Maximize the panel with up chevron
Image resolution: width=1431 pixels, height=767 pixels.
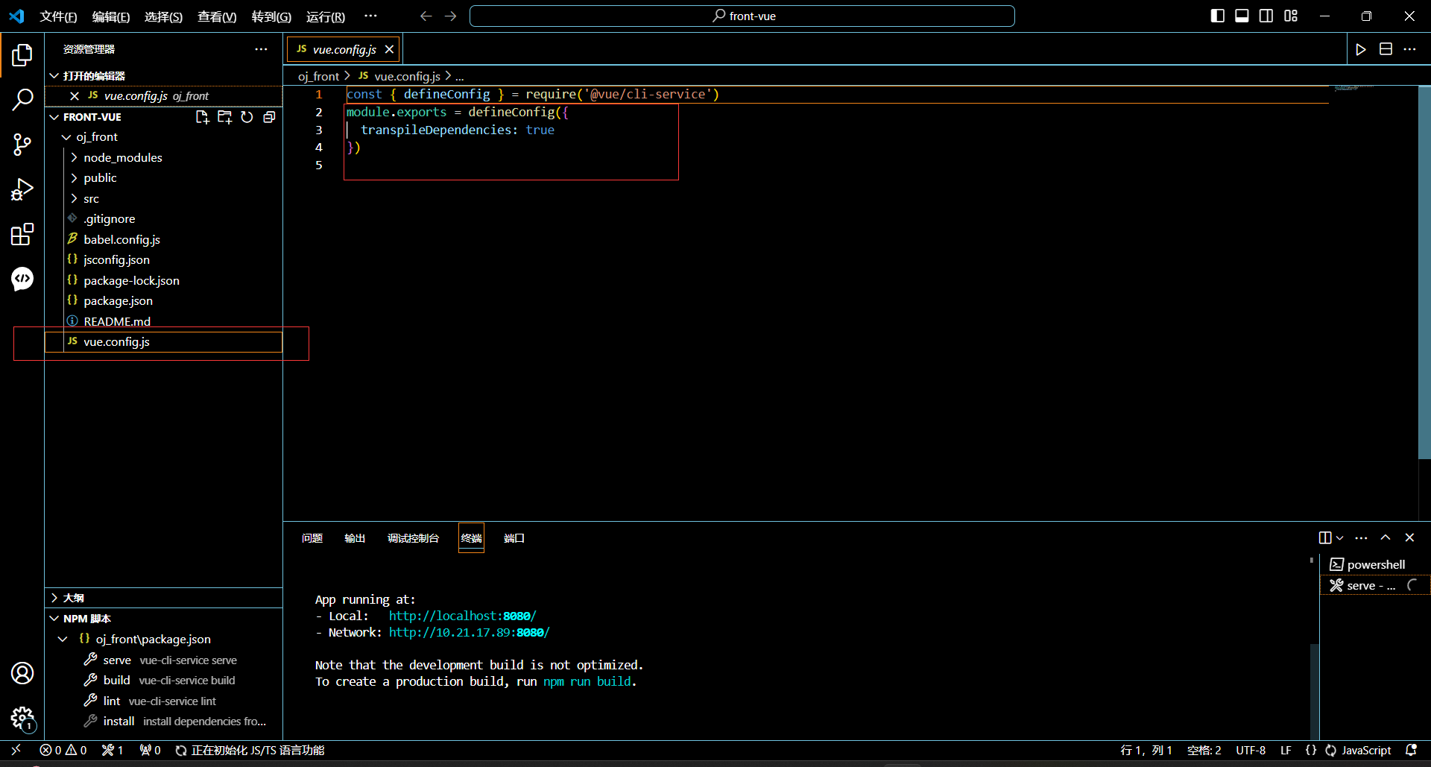click(x=1386, y=537)
